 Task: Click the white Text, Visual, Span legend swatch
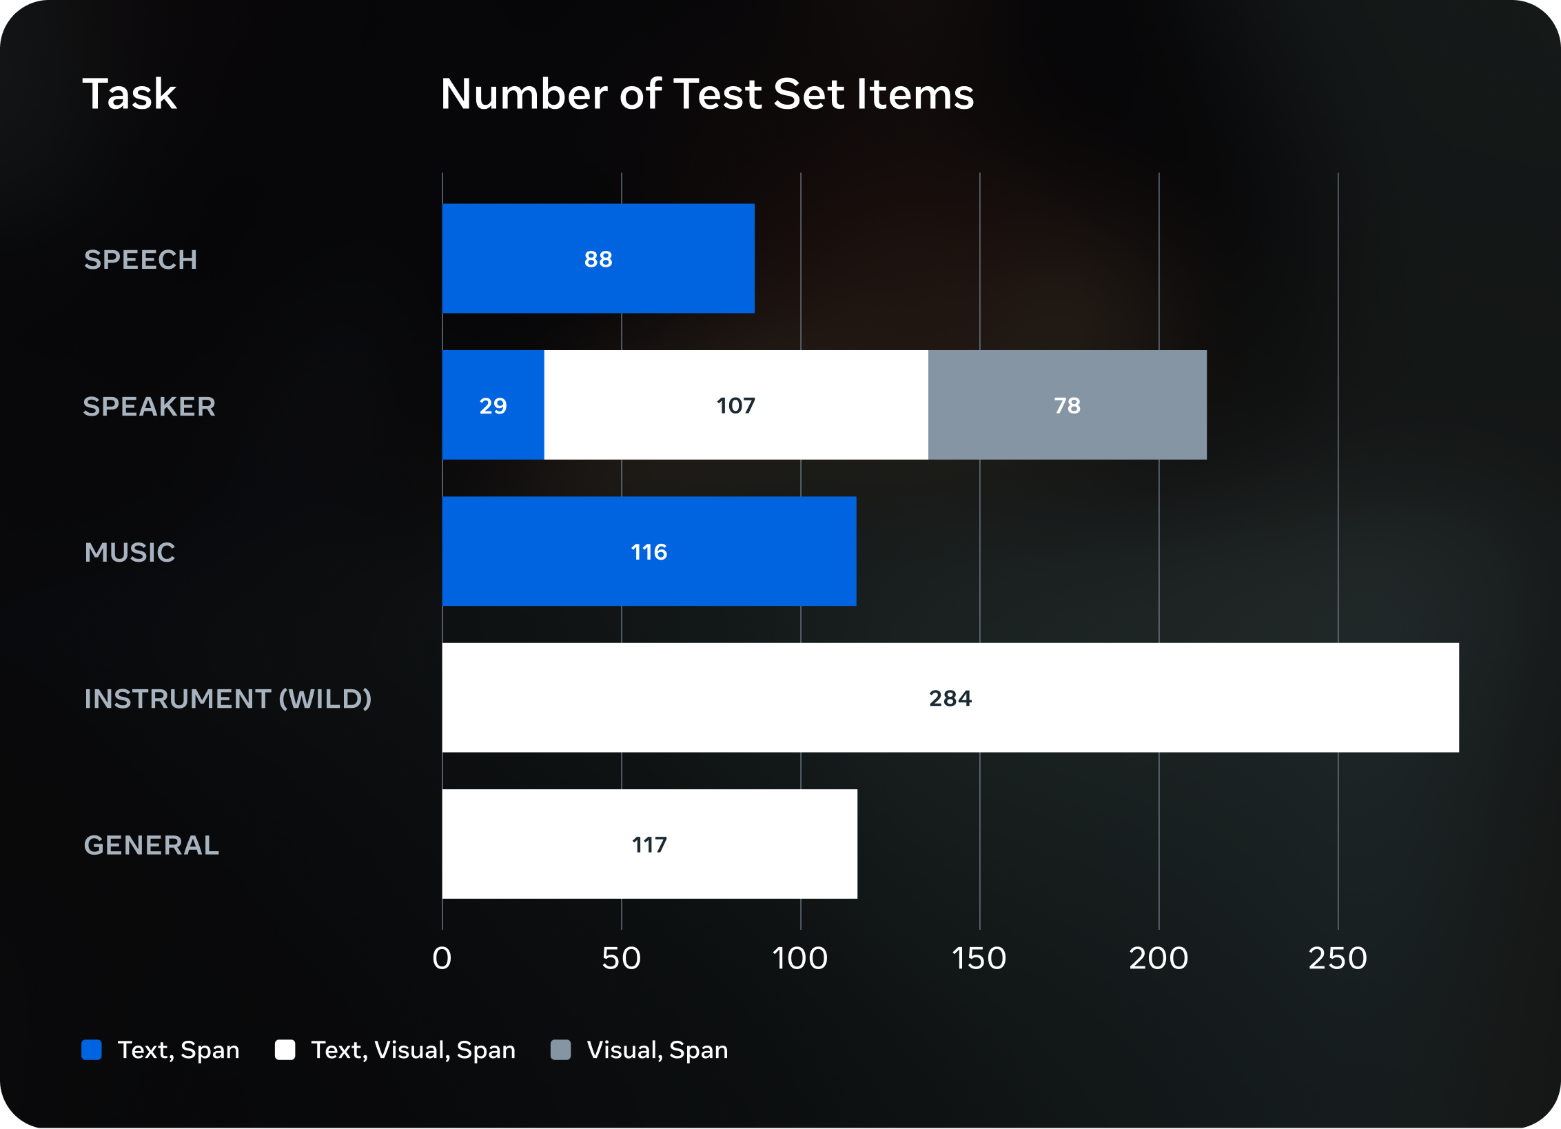[x=285, y=1050]
